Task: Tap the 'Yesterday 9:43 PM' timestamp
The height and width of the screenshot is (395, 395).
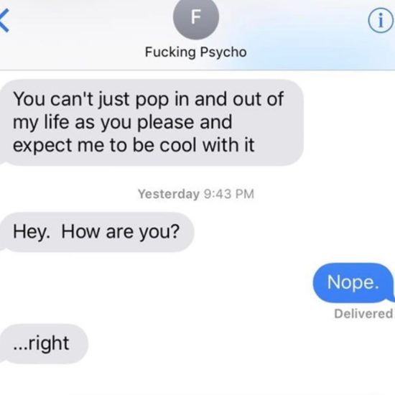Action: tap(196, 194)
